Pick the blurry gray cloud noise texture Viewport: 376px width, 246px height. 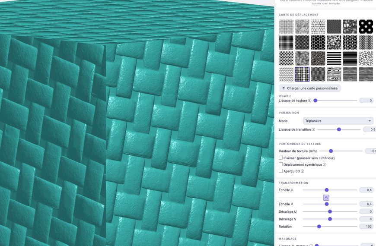click(x=302, y=58)
